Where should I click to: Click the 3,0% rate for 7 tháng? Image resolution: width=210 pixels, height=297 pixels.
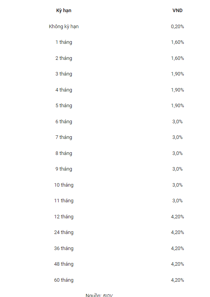(177, 137)
